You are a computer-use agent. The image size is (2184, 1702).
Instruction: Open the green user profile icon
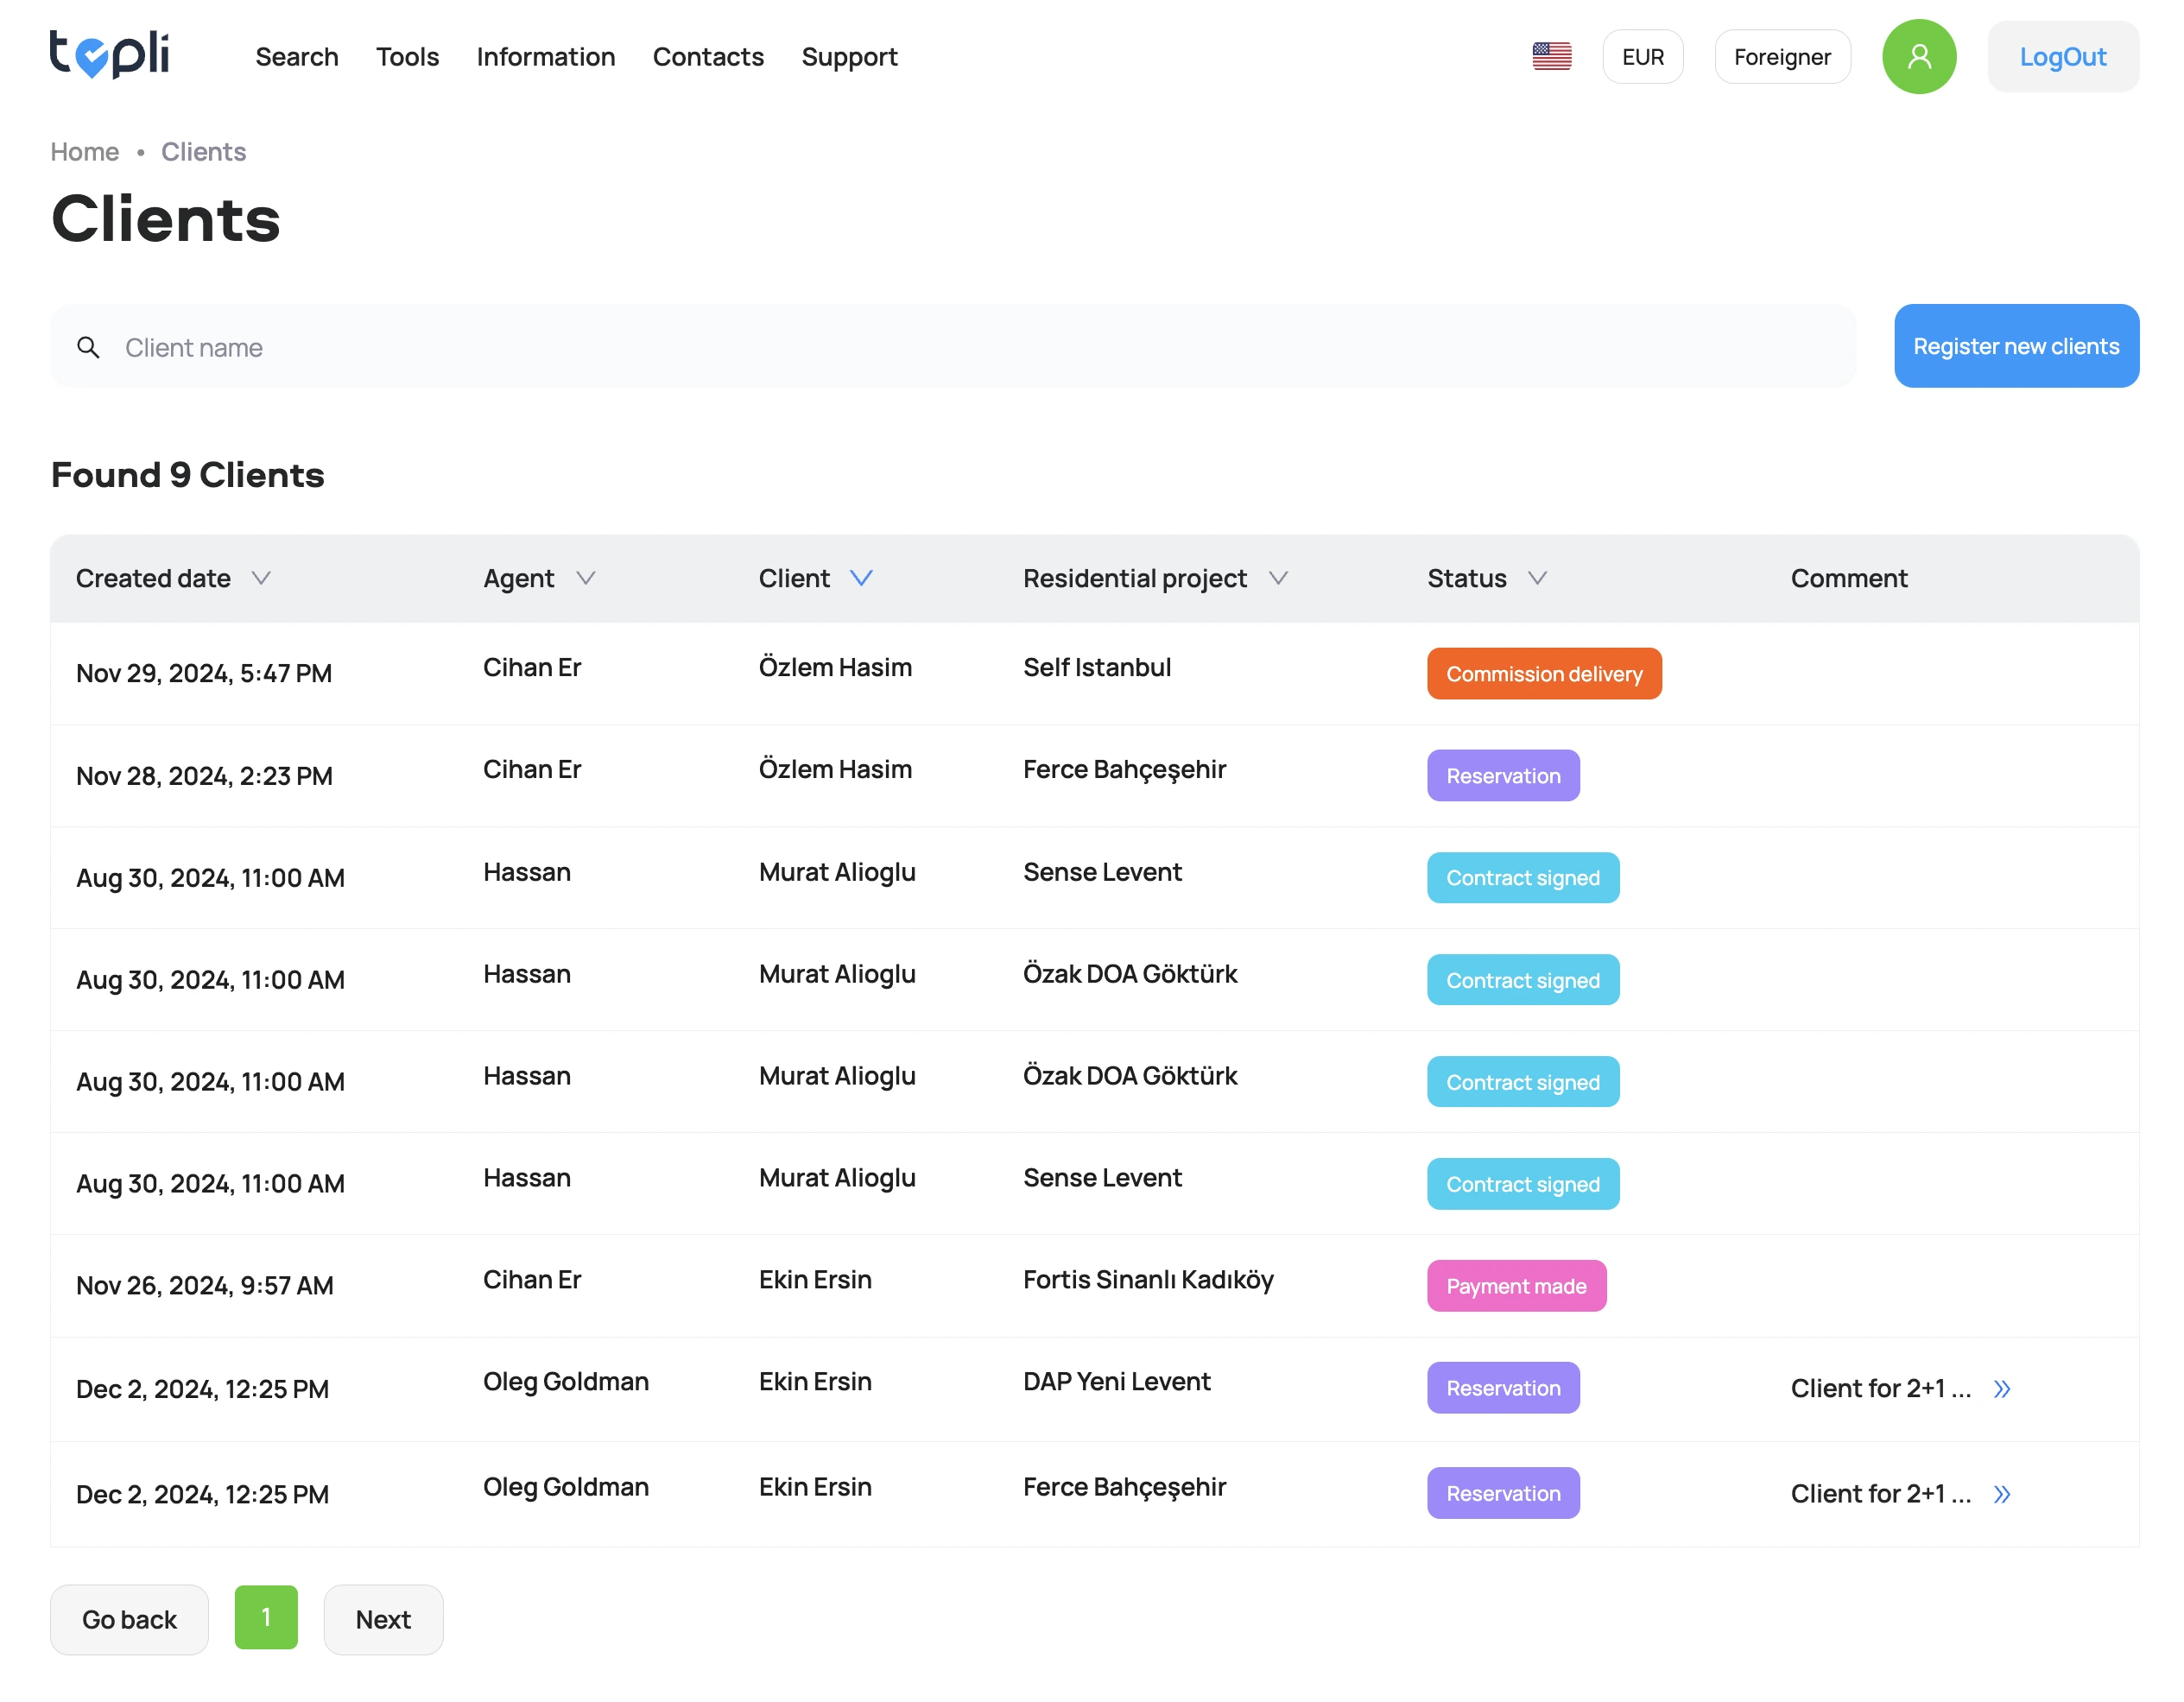click(1918, 57)
